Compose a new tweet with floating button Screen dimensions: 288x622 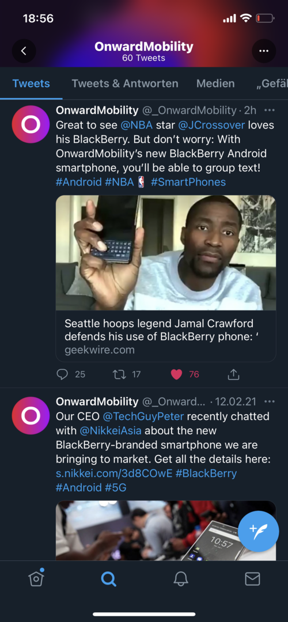(x=258, y=531)
